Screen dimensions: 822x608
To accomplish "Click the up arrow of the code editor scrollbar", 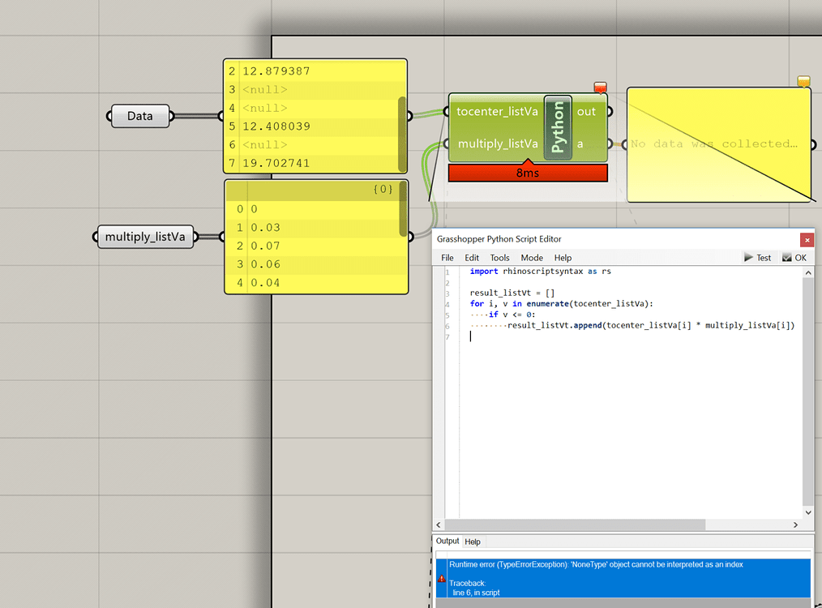I will [808, 272].
